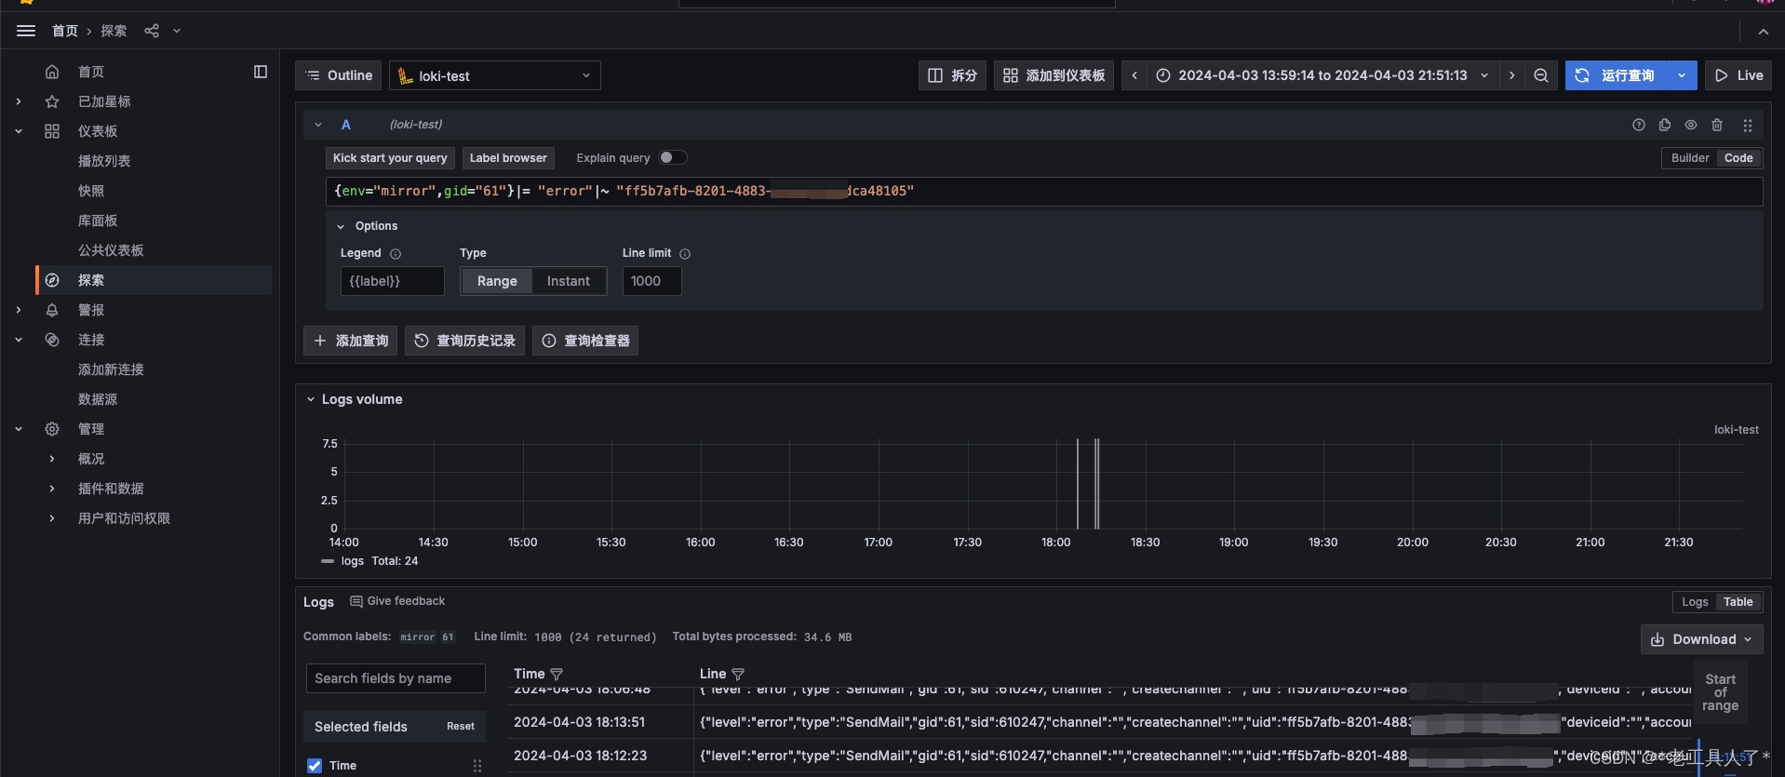Switch to Table view tab
Image resolution: width=1785 pixels, height=777 pixels.
pos(1738,602)
